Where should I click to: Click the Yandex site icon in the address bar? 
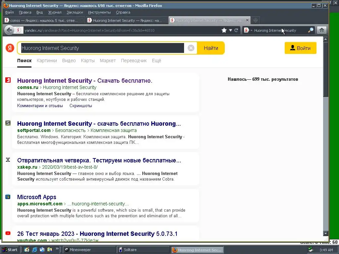click(19, 30)
